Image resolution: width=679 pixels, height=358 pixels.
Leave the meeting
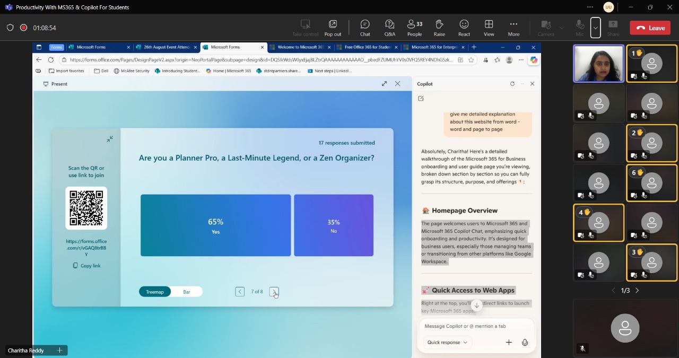(650, 27)
